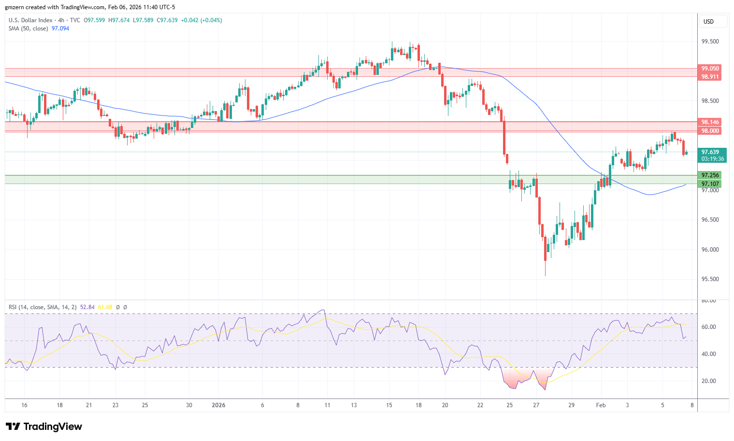Screen dimensions: 734x441
Task: Click the USD currency button
Action: tap(713, 21)
